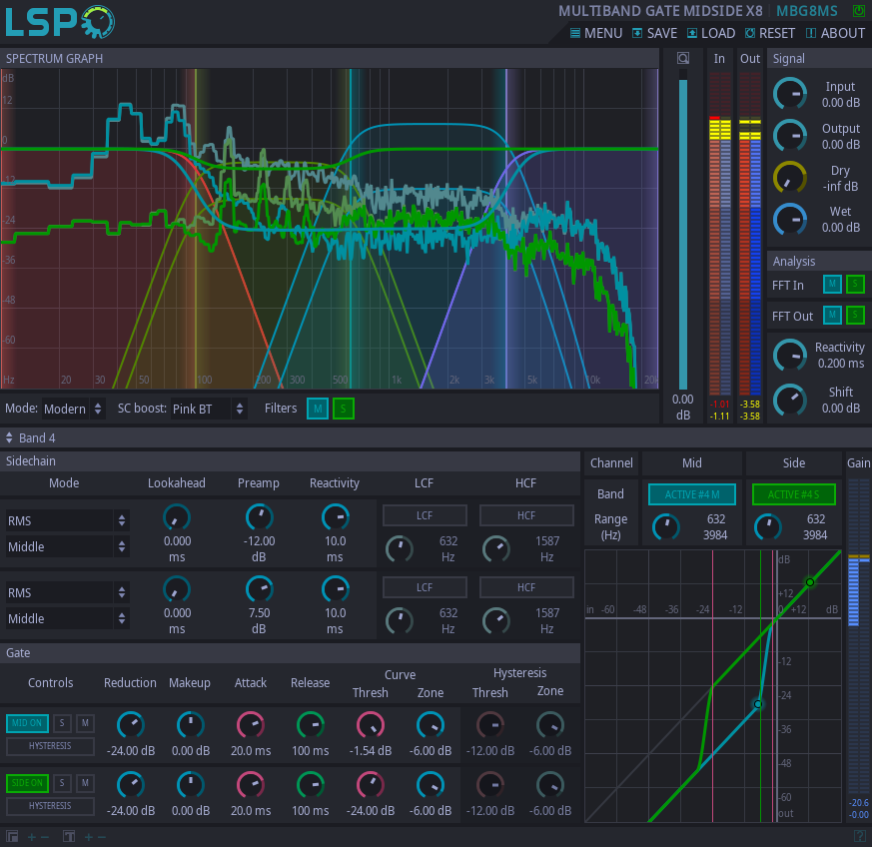Click RESET in the top bar
This screenshot has height=847, width=872.
[x=770, y=33]
